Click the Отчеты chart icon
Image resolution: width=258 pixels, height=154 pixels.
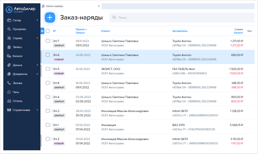9,101
